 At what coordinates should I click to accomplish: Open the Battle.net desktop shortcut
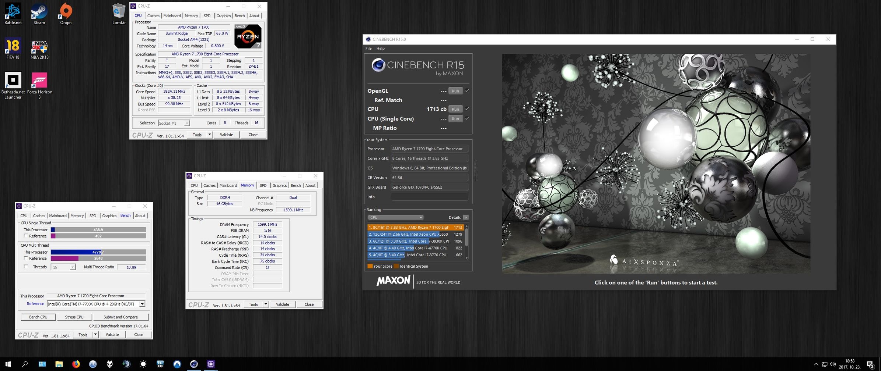tap(13, 14)
